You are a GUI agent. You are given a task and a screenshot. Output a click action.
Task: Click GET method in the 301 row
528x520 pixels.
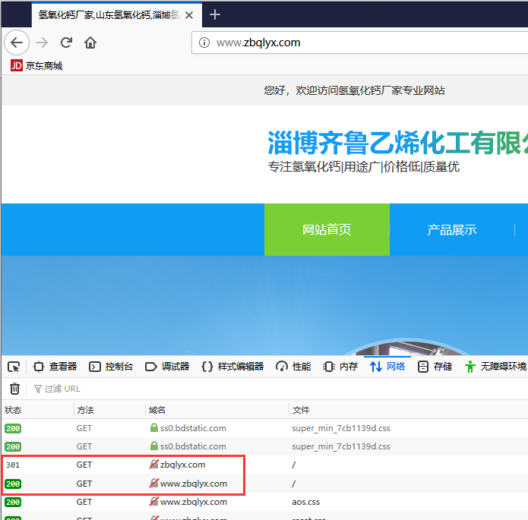[x=84, y=465]
